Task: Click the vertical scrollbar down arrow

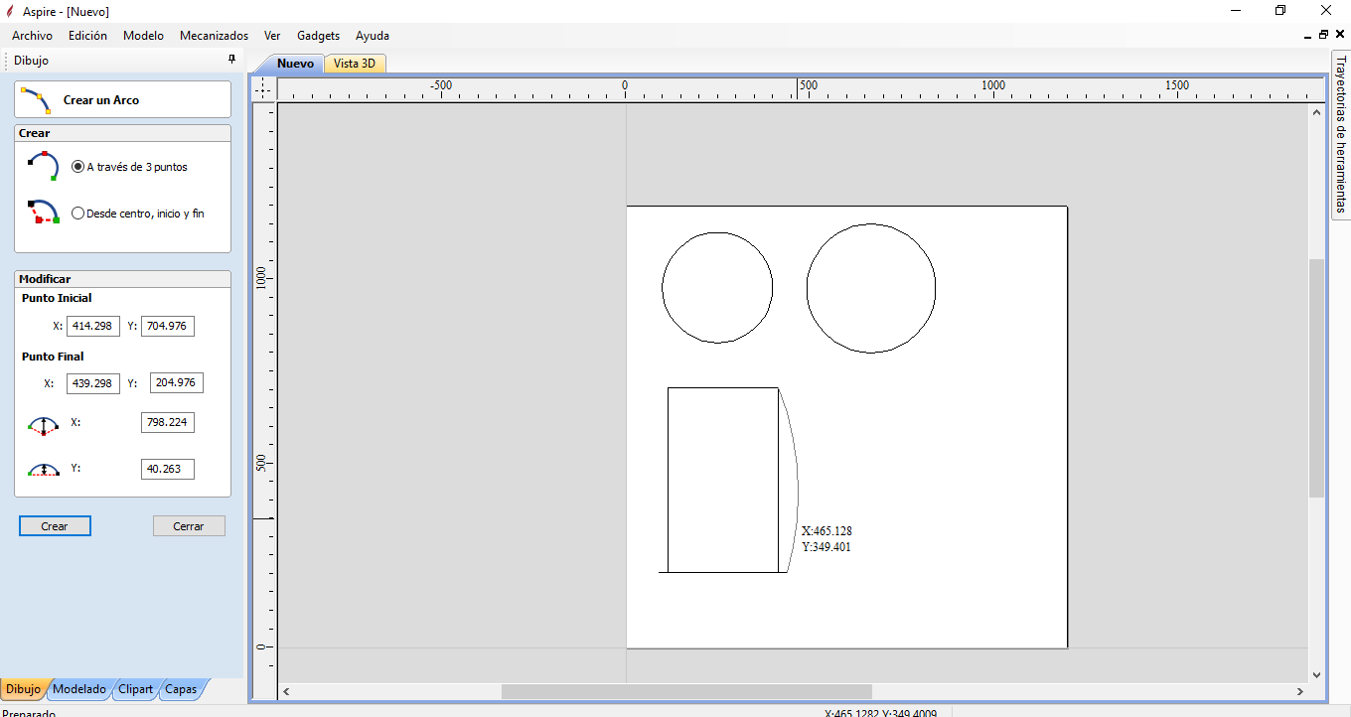Action: pyautogui.click(x=1316, y=674)
